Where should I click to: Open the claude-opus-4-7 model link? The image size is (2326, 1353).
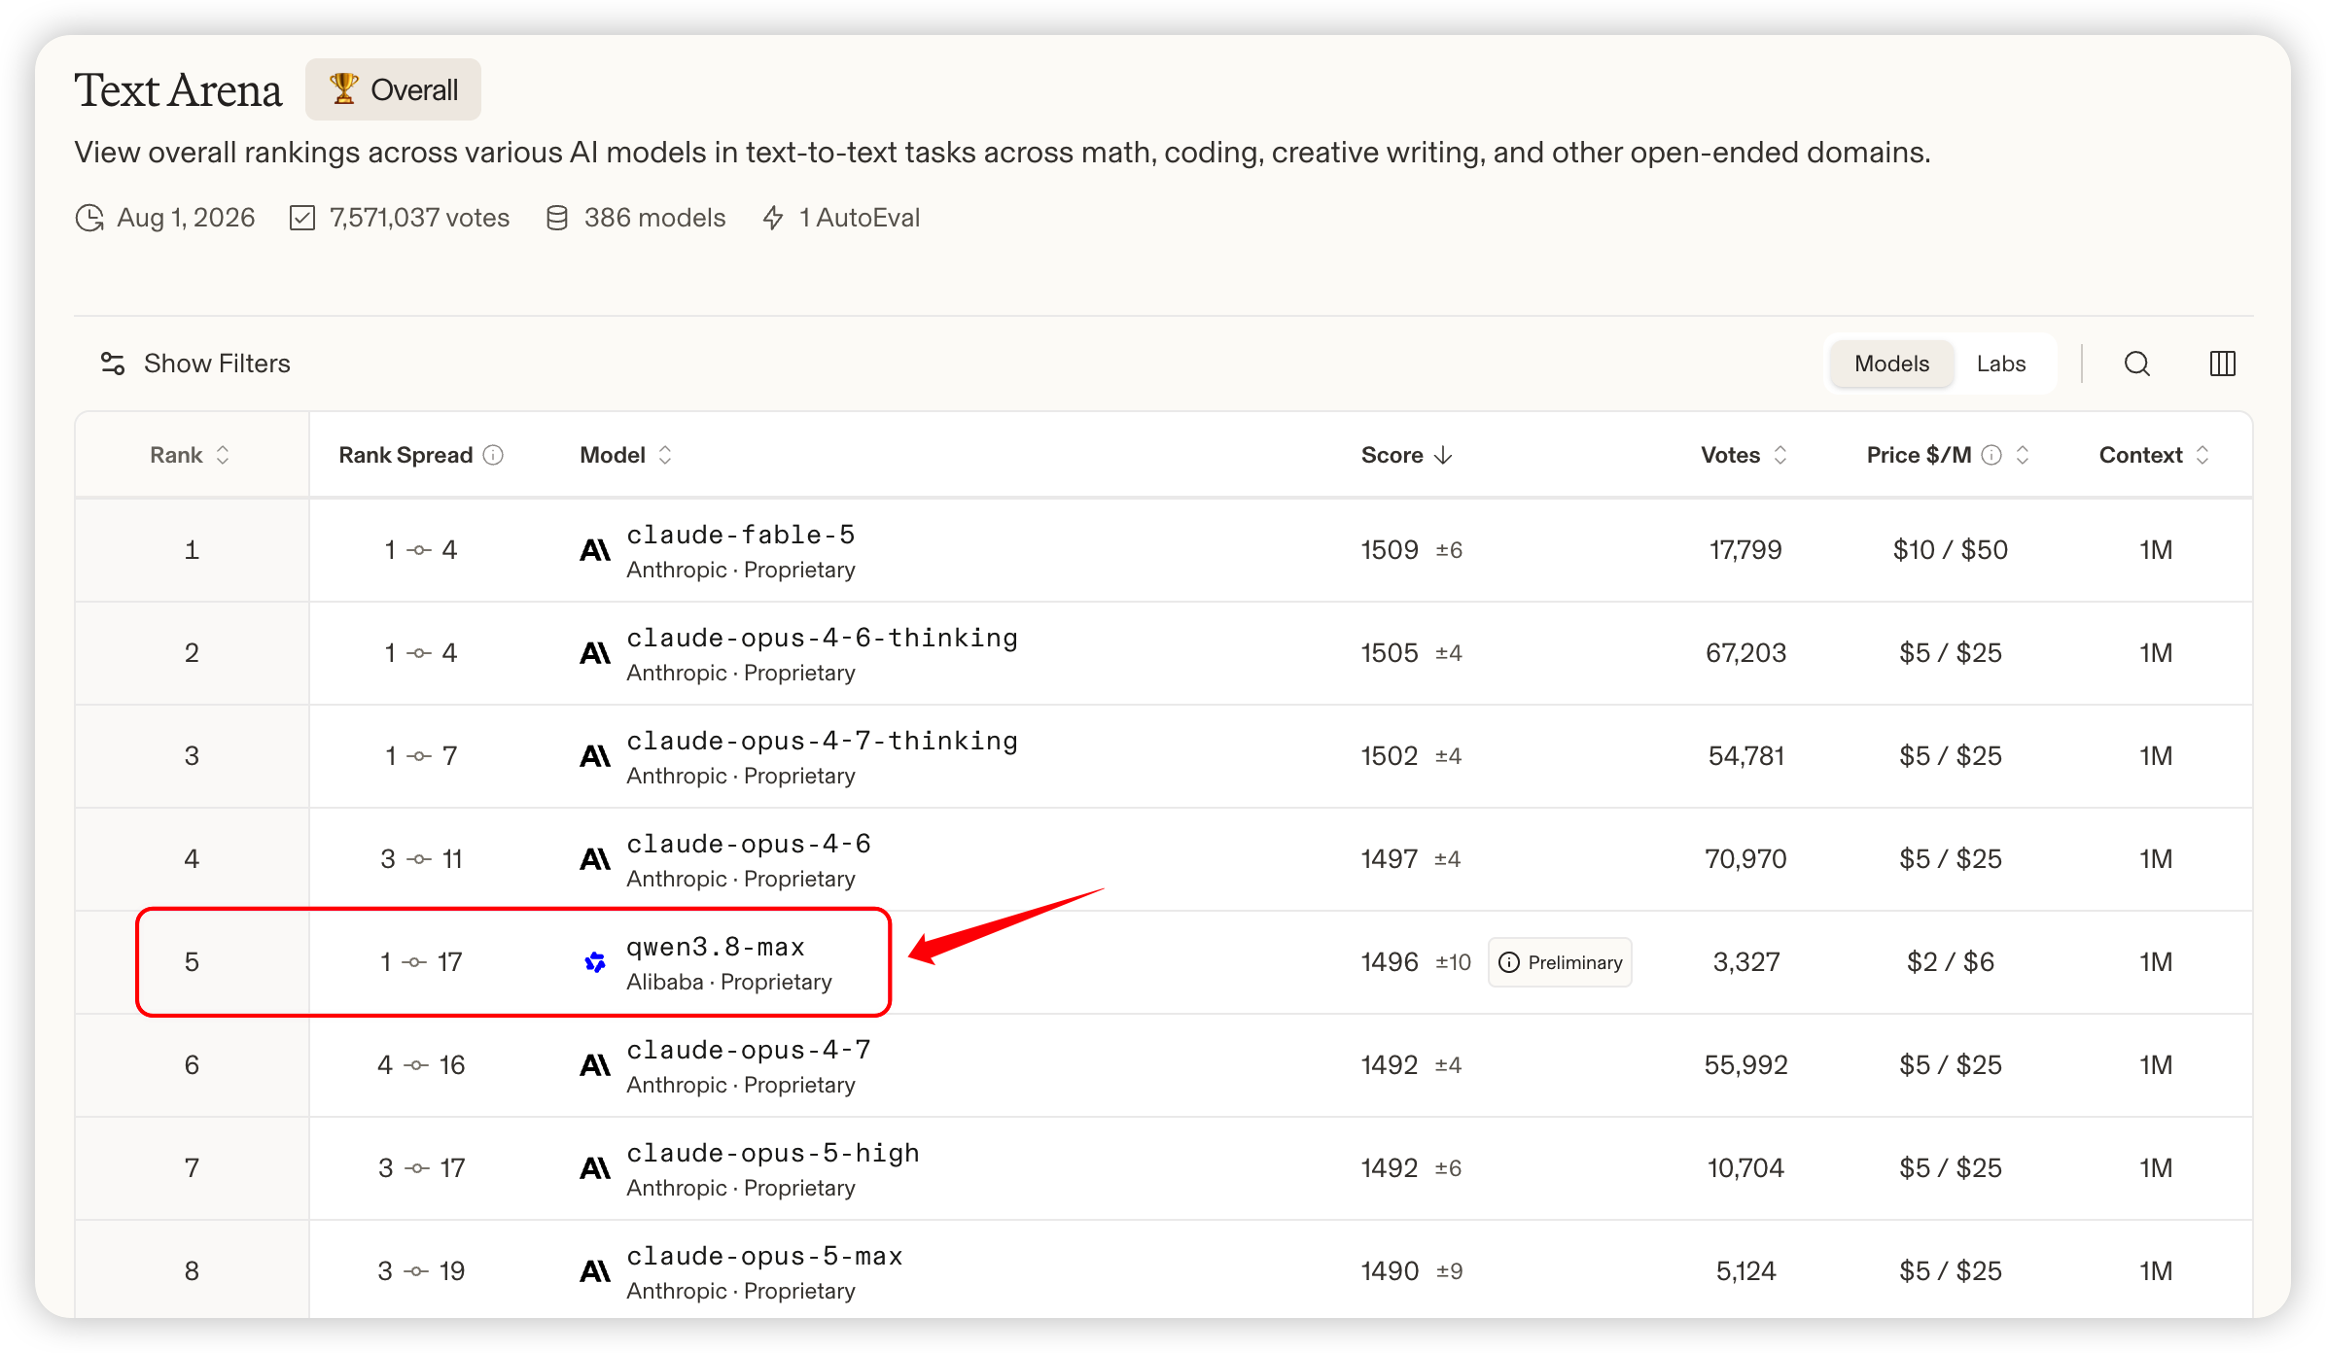click(x=749, y=1050)
